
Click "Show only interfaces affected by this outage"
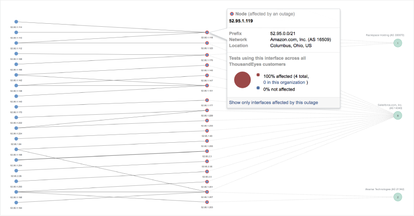tap(273, 103)
